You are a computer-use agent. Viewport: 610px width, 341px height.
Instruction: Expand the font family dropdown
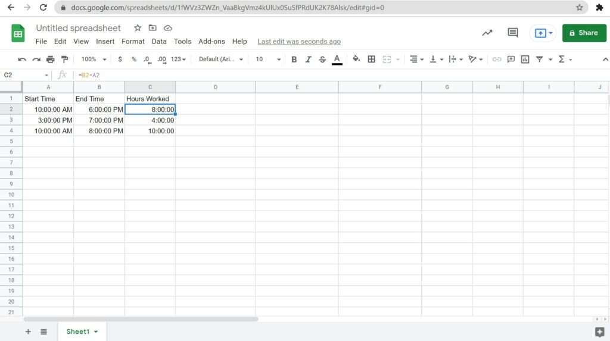(x=221, y=60)
